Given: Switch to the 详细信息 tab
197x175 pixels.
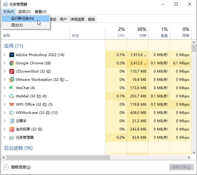Looking at the screenshot, I should (77, 19).
